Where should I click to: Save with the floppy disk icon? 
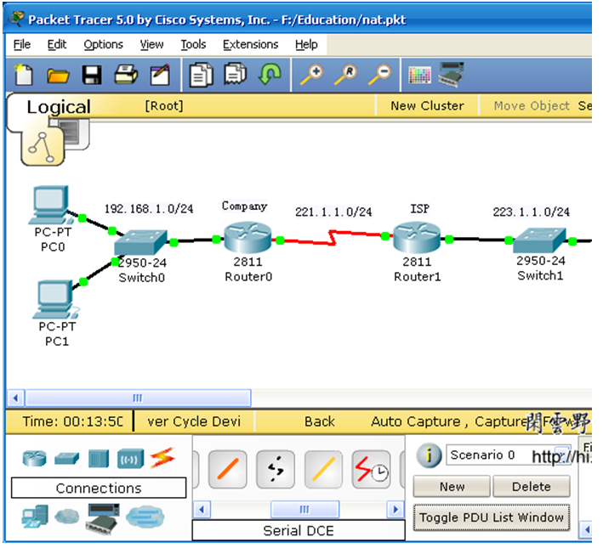click(x=92, y=75)
